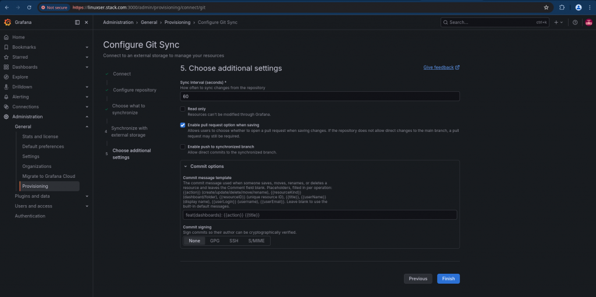The height and width of the screenshot is (297, 596).
Task: Click the Connect step in wizard
Action: 122,74
